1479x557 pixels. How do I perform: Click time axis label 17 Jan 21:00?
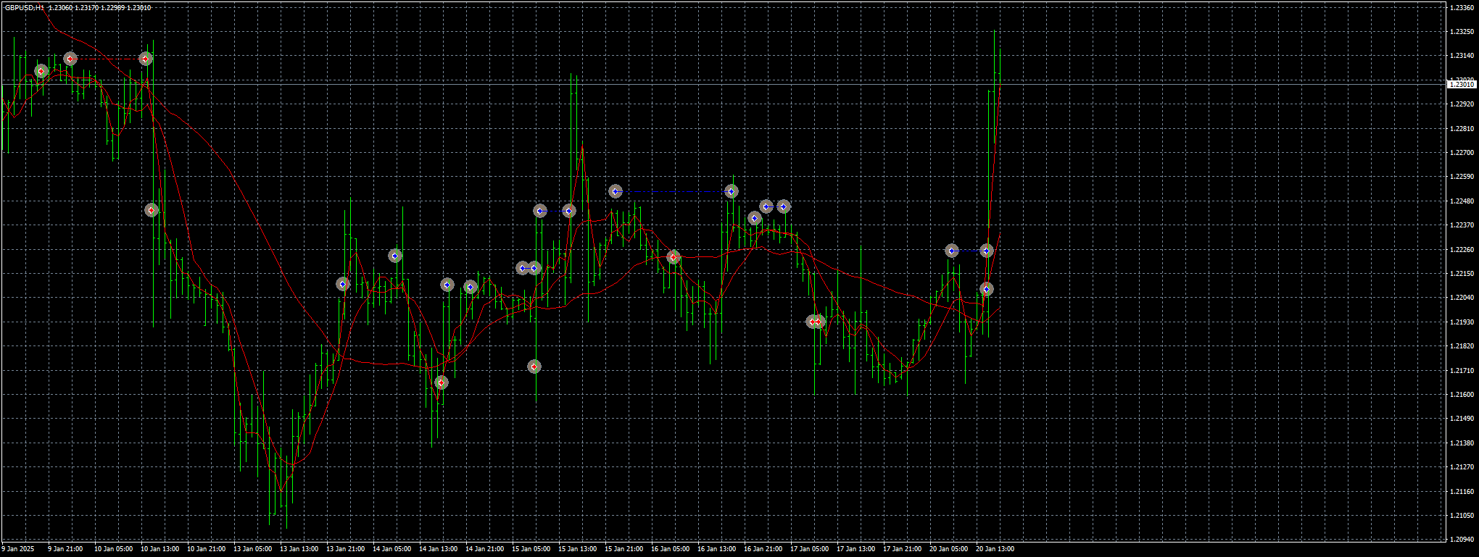click(x=902, y=549)
